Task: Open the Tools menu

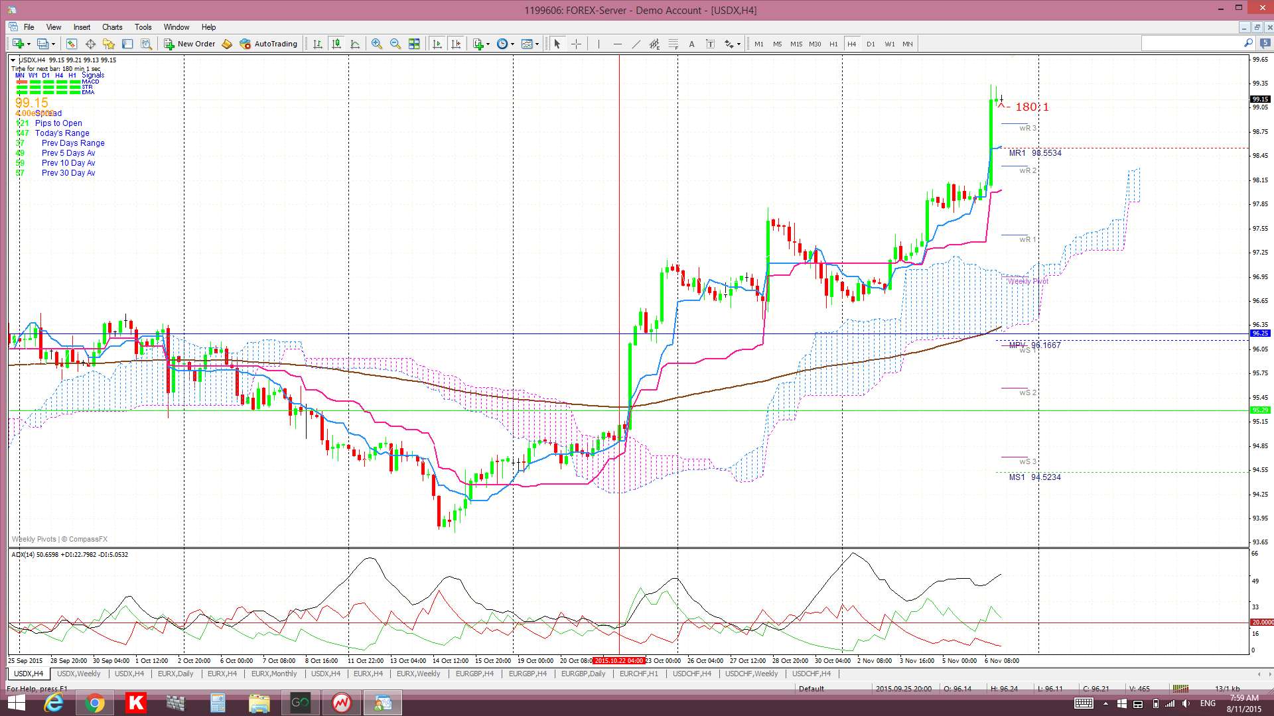Action: tap(143, 27)
